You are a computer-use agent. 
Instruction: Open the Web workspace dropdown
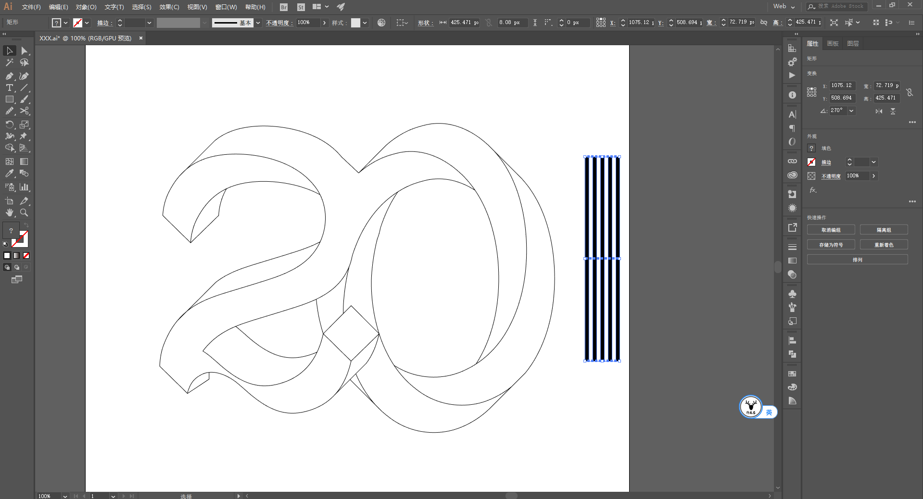[x=784, y=6]
